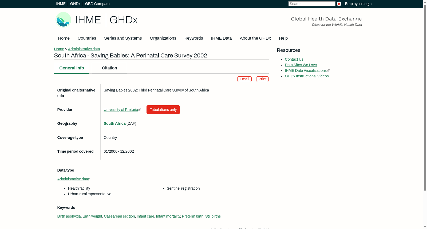The height and width of the screenshot is (229, 427).
Task: Open the IHME link in top bar
Action: [x=61, y=4]
